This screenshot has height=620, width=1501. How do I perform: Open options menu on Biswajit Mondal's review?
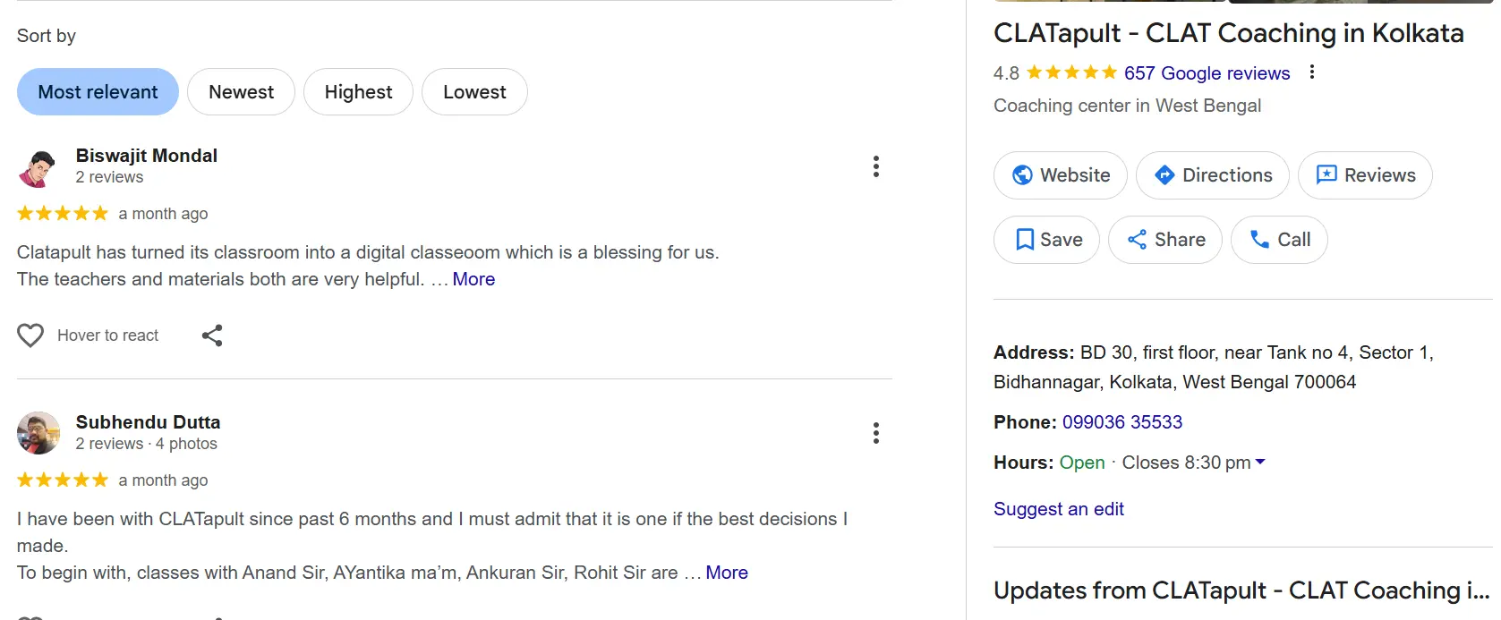pos(875,166)
